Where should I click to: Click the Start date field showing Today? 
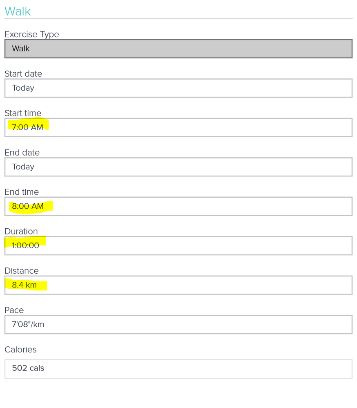pos(178,88)
